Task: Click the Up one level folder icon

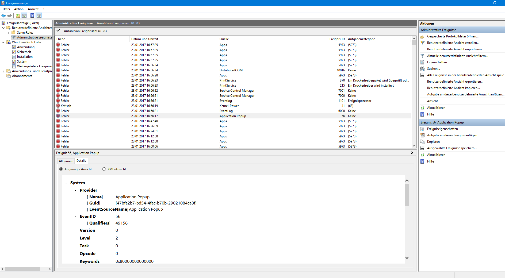Action: pyautogui.click(x=18, y=16)
